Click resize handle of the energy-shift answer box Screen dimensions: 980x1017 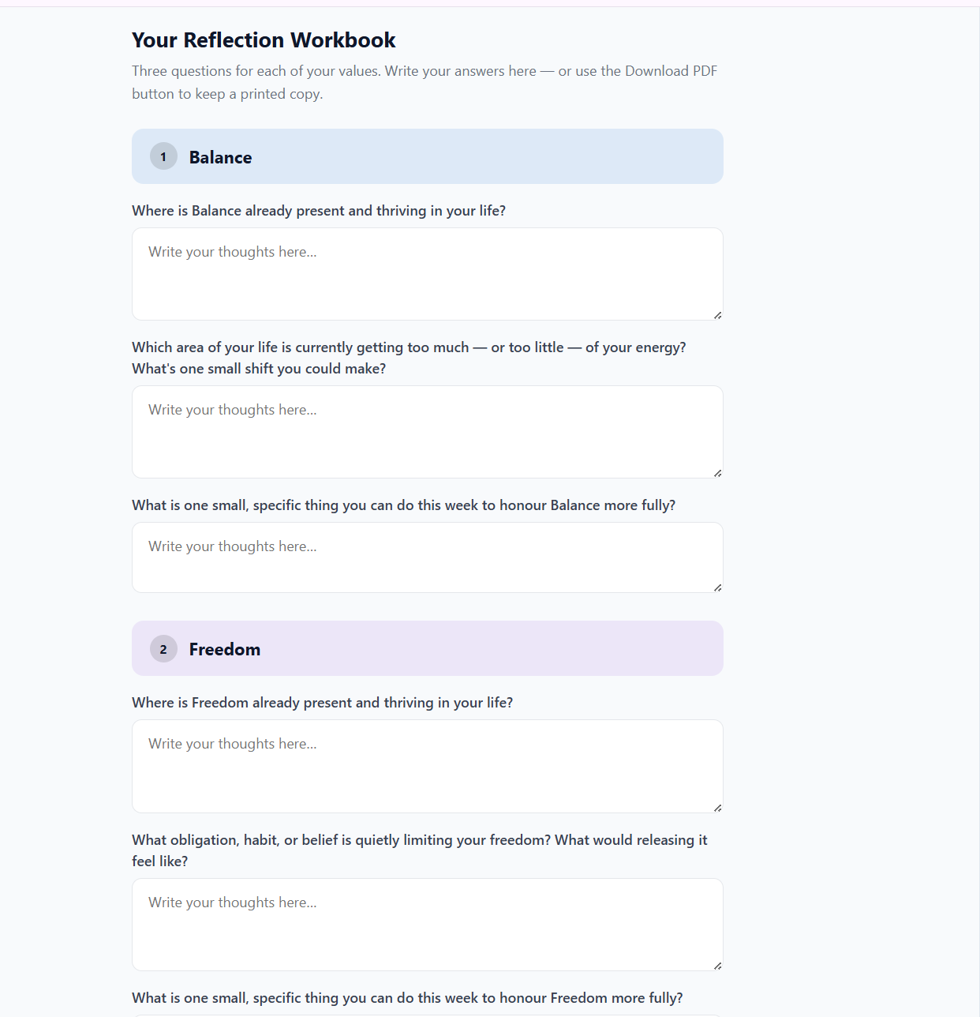point(717,473)
